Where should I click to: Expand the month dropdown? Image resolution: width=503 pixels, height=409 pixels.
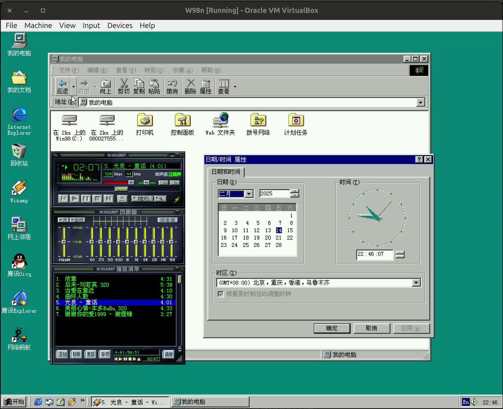(x=249, y=194)
